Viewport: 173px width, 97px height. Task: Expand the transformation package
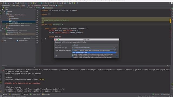(x=8, y=18)
